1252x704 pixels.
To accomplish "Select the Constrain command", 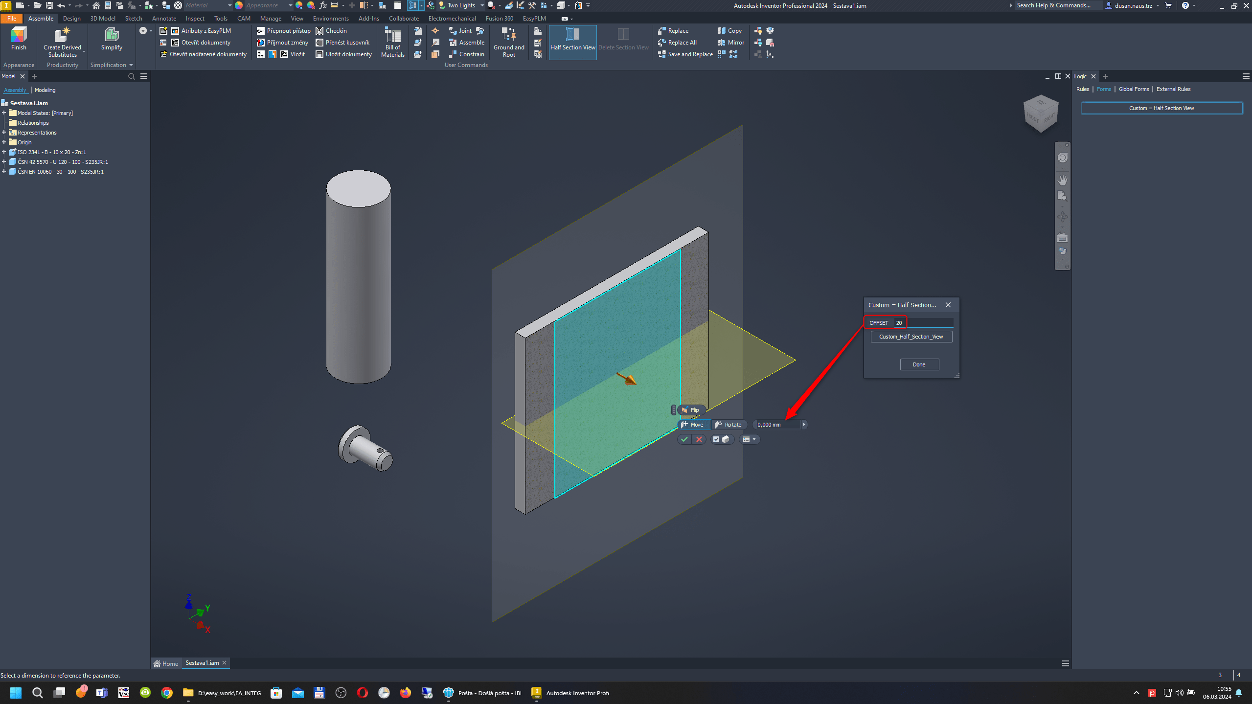I will click(467, 54).
